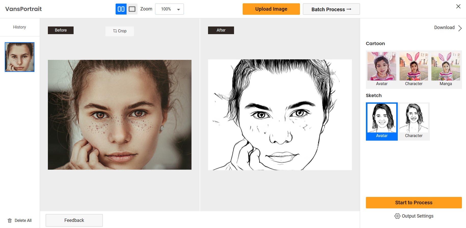
Task: Choose the Cartoon Avatar style
Action: [382, 69]
